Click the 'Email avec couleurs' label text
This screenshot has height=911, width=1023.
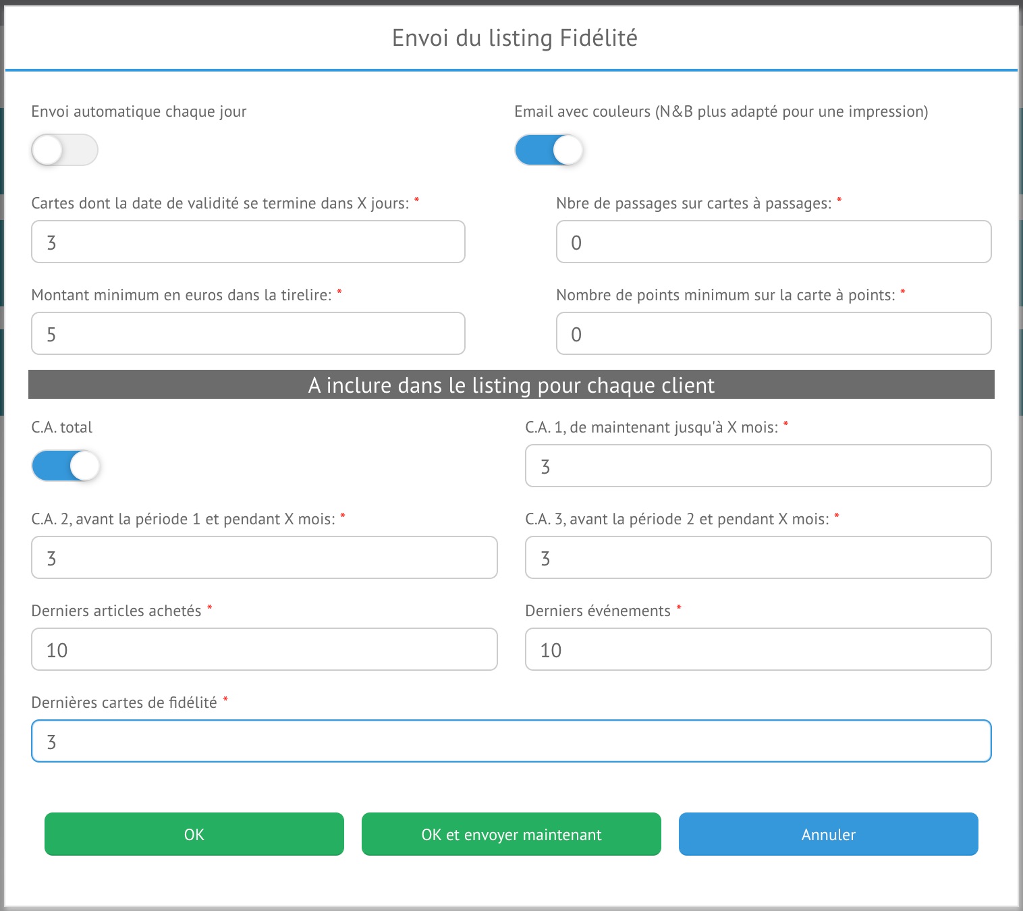(721, 111)
